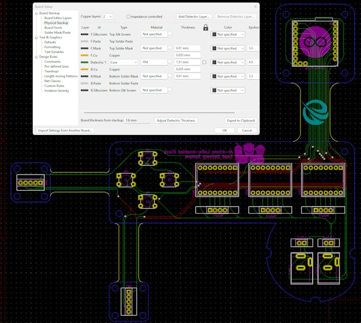Click the yellow F.Cu layer color swatch
361x323 pixels.
[85, 55]
